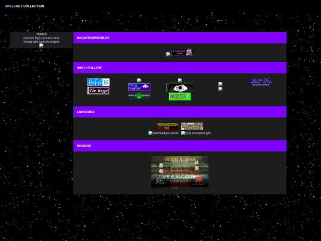Click the dark badge with green circle
The image size is (321, 241).
tap(139, 95)
